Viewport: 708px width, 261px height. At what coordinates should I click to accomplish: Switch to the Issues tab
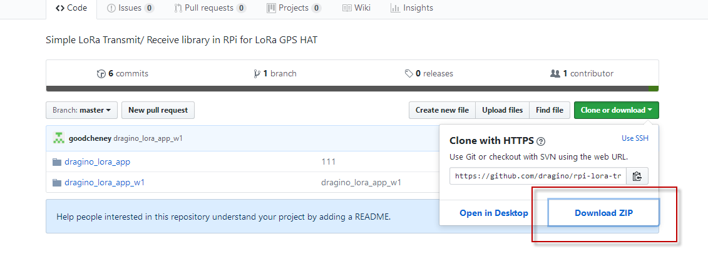tap(130, 8)
